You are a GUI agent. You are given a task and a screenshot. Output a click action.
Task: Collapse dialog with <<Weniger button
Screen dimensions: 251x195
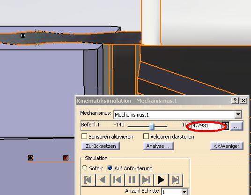point(227,146)
